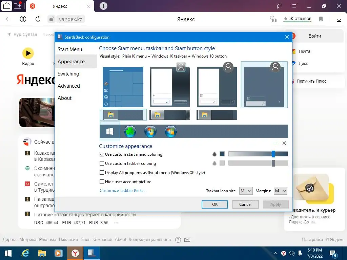Check Display All programs as flyout menu
Viewport: 347px width, 260px height.
102,172
